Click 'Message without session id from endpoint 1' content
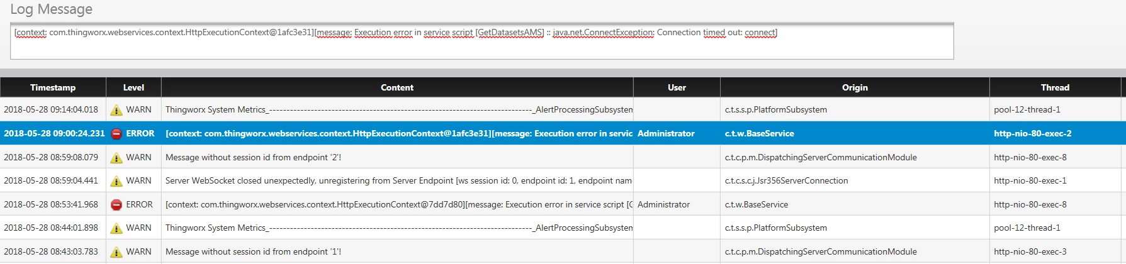 [253, 251]
